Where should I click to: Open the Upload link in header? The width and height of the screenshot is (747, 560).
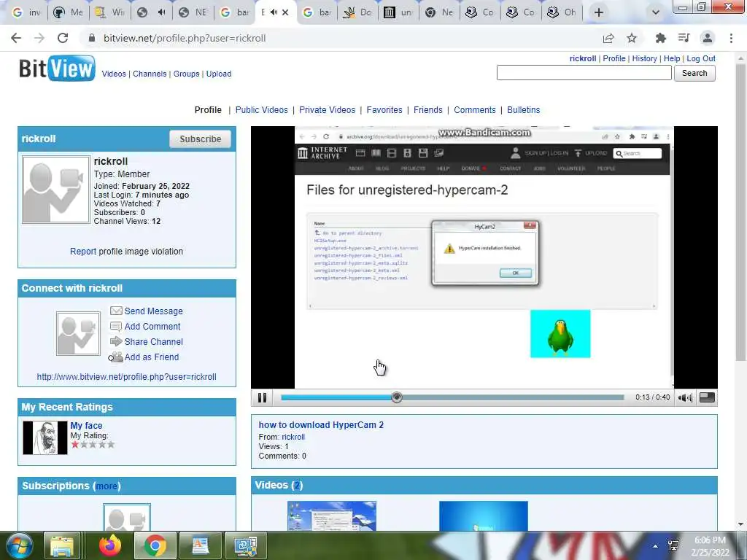click(x=219, y=74)
